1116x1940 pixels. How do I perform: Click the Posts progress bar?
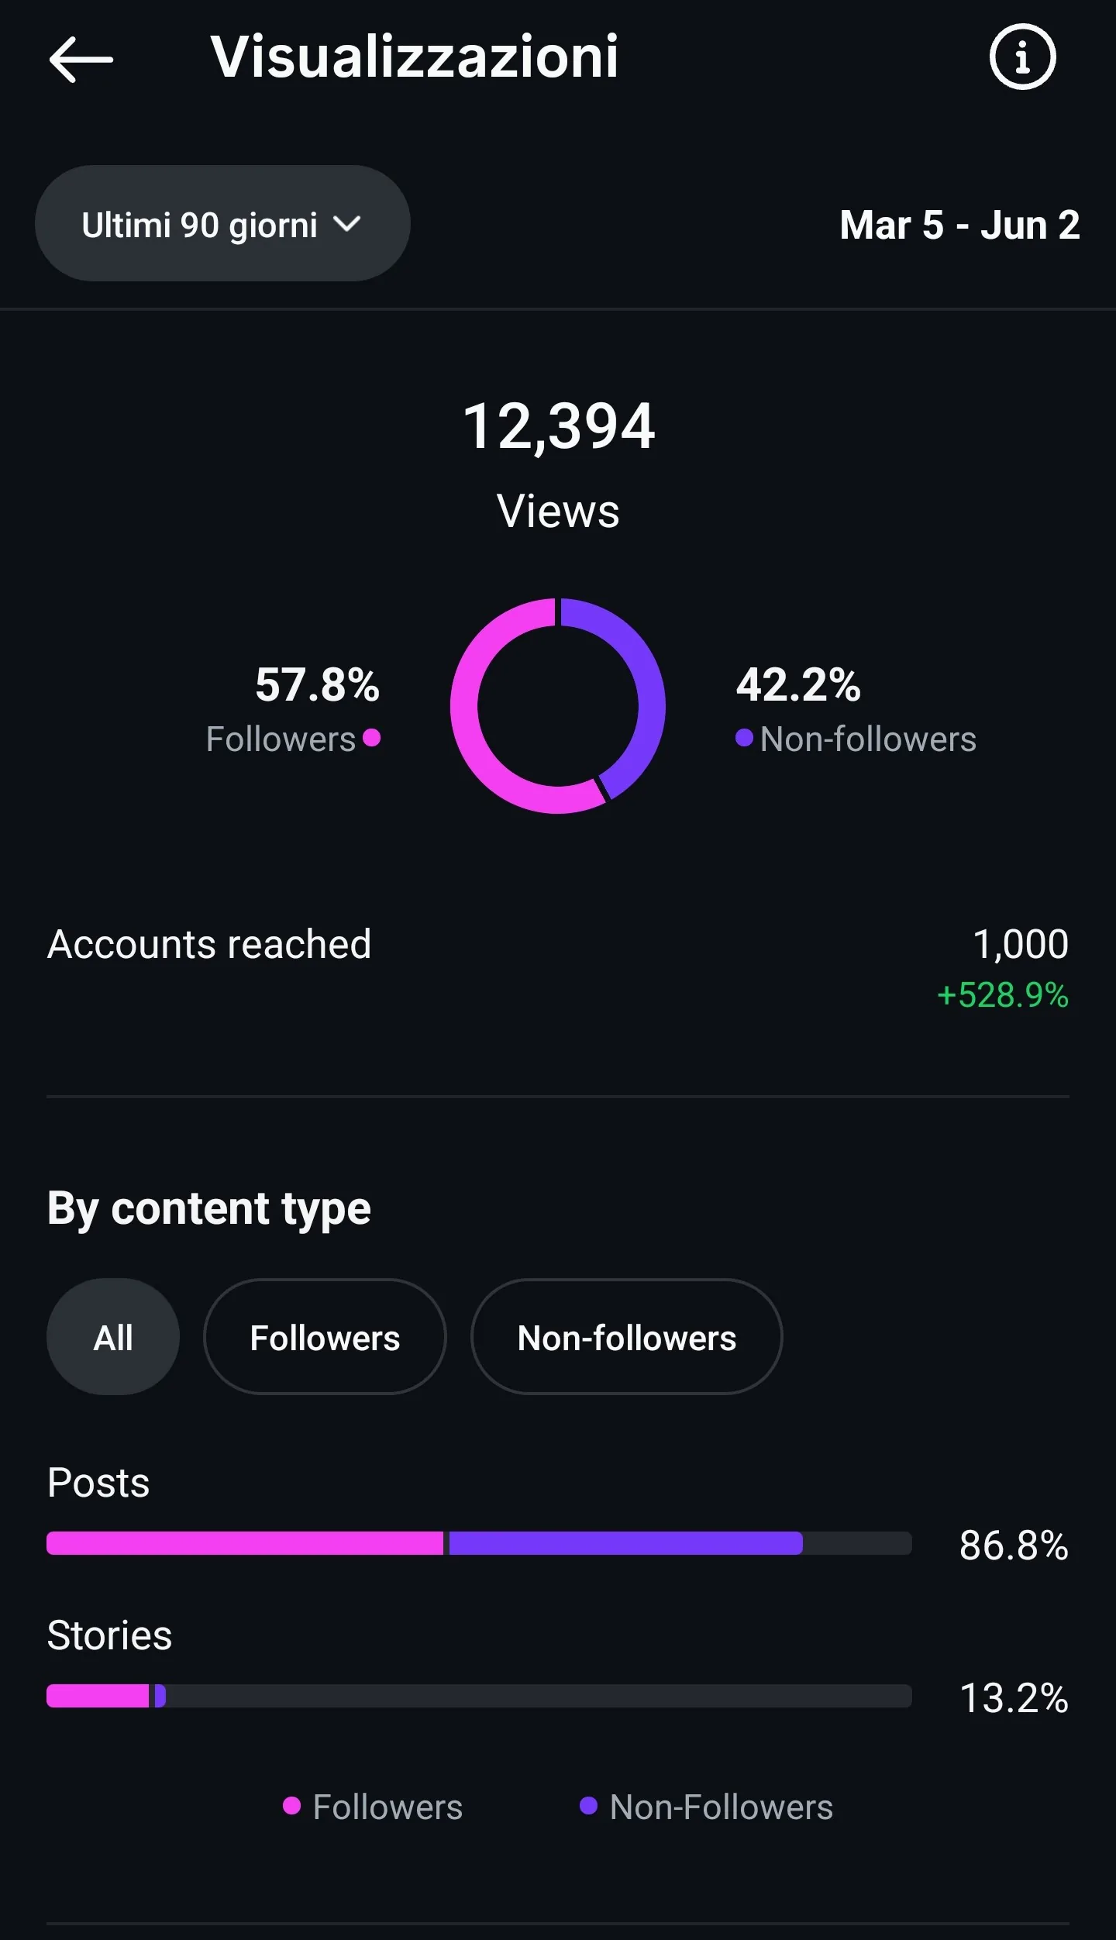click(479, 1543)
